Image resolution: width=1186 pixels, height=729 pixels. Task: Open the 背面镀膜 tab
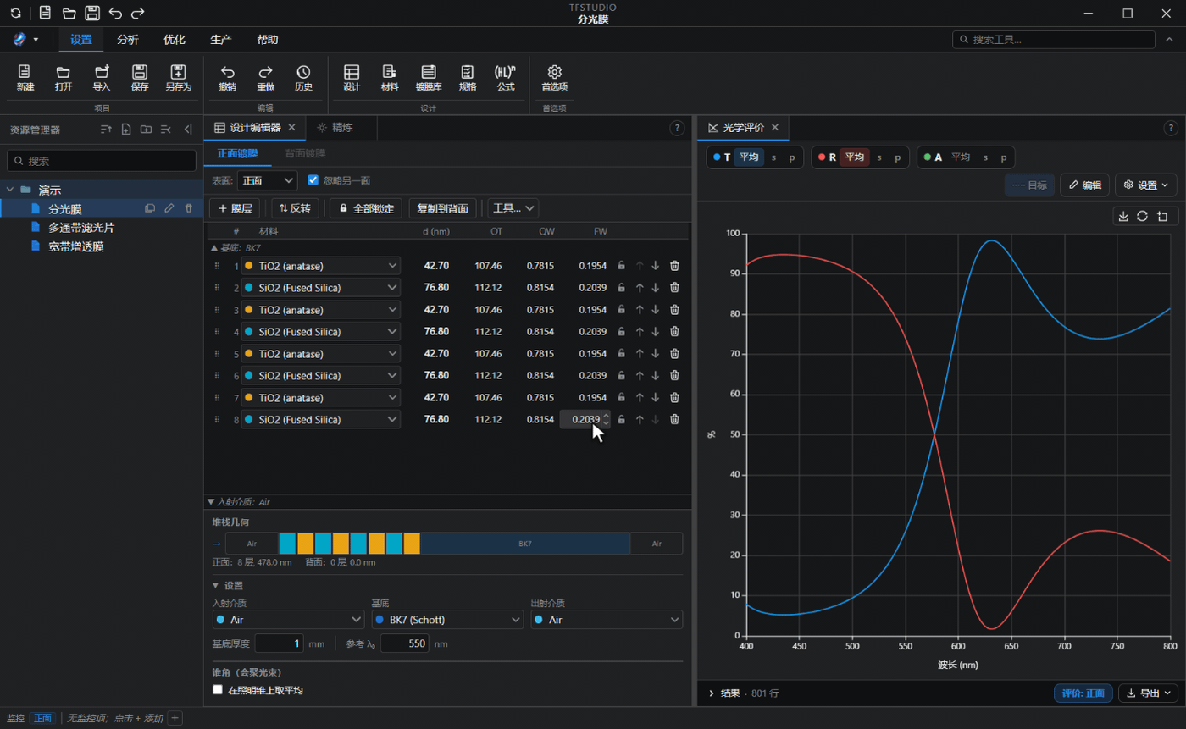click(305, 153)
